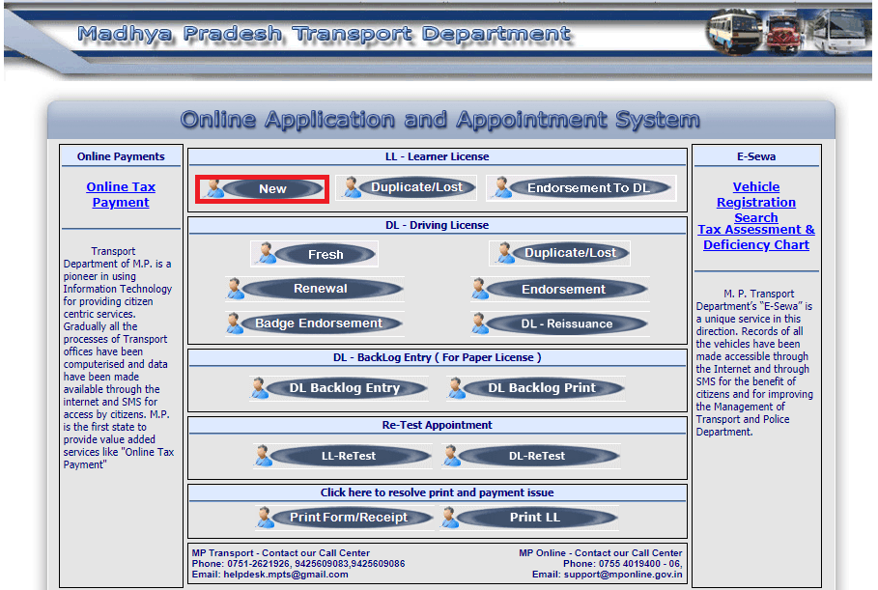
Task: Open Tax Assessment & Deficiency Chart link
Action: [x=756, y=238]
